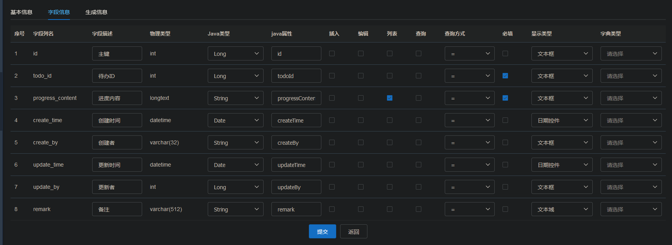672x245 pixels.
Task: Open the 生成信息 tab
Action: [x=96, y=12]
